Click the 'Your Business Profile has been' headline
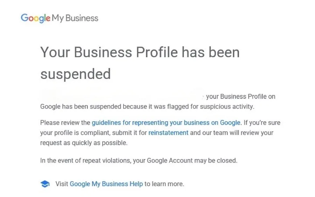The width and height of the screenshot is (315, 197). (x=140, y=52)
